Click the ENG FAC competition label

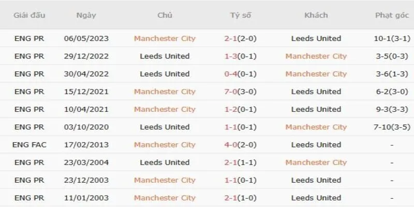[x=29, y=144]
